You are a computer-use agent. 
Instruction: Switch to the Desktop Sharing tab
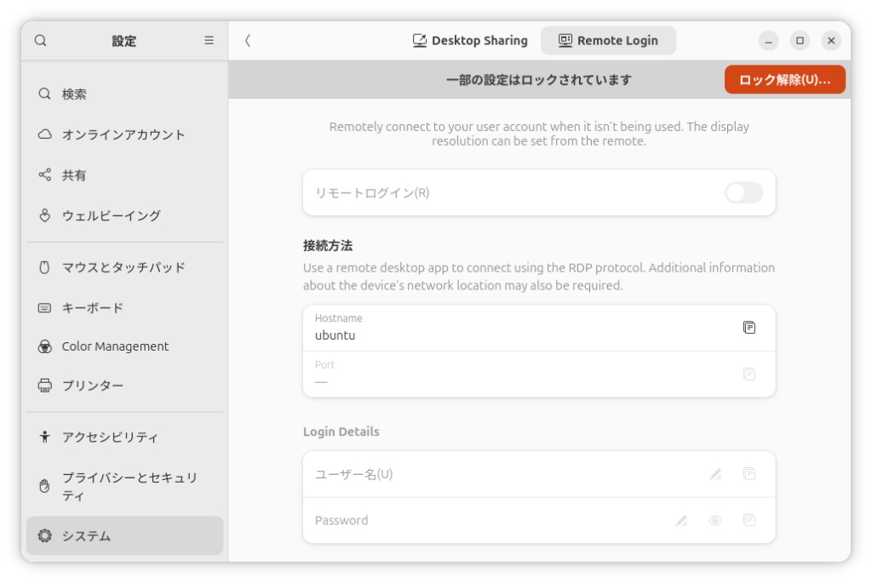tap(470, 41)
